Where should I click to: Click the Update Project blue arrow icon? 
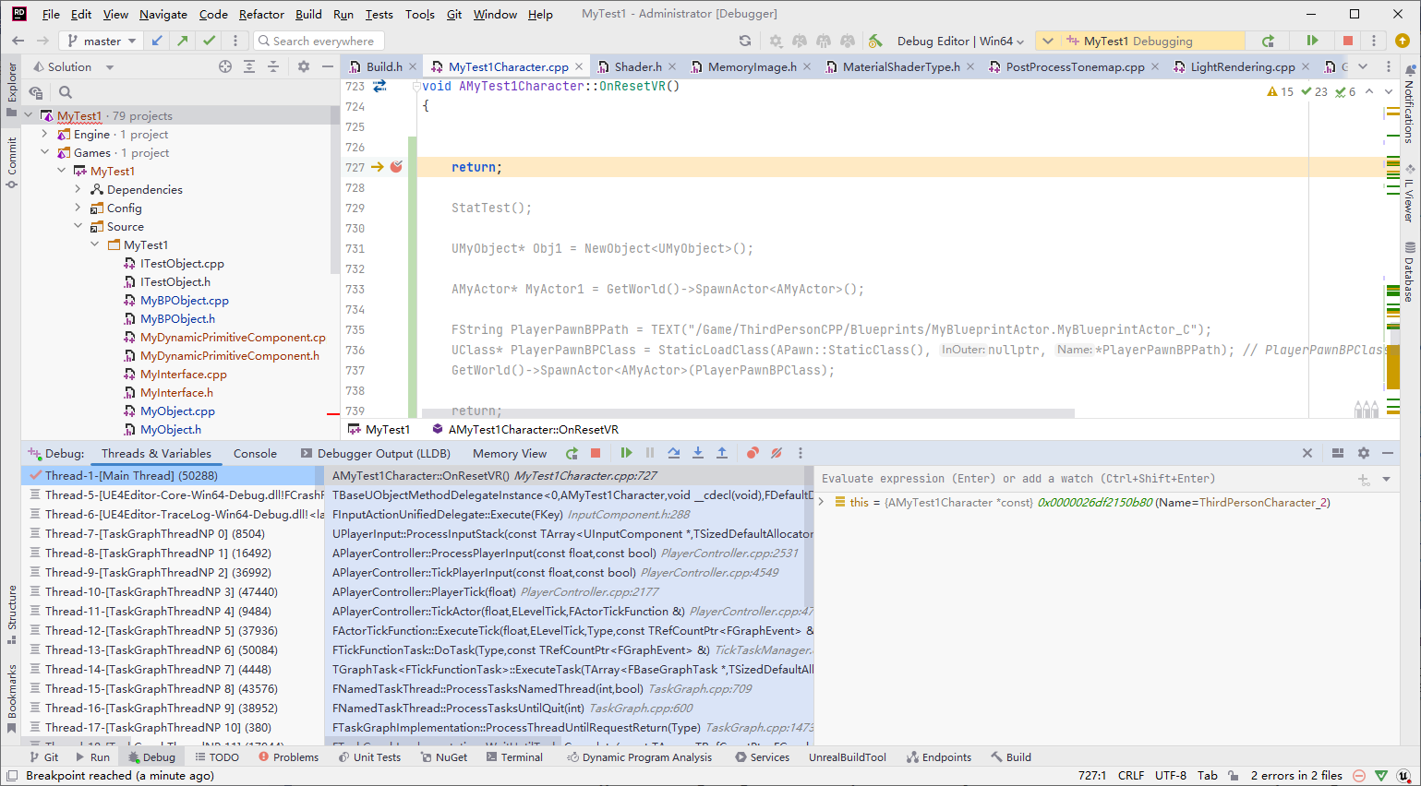click(157, 41)
